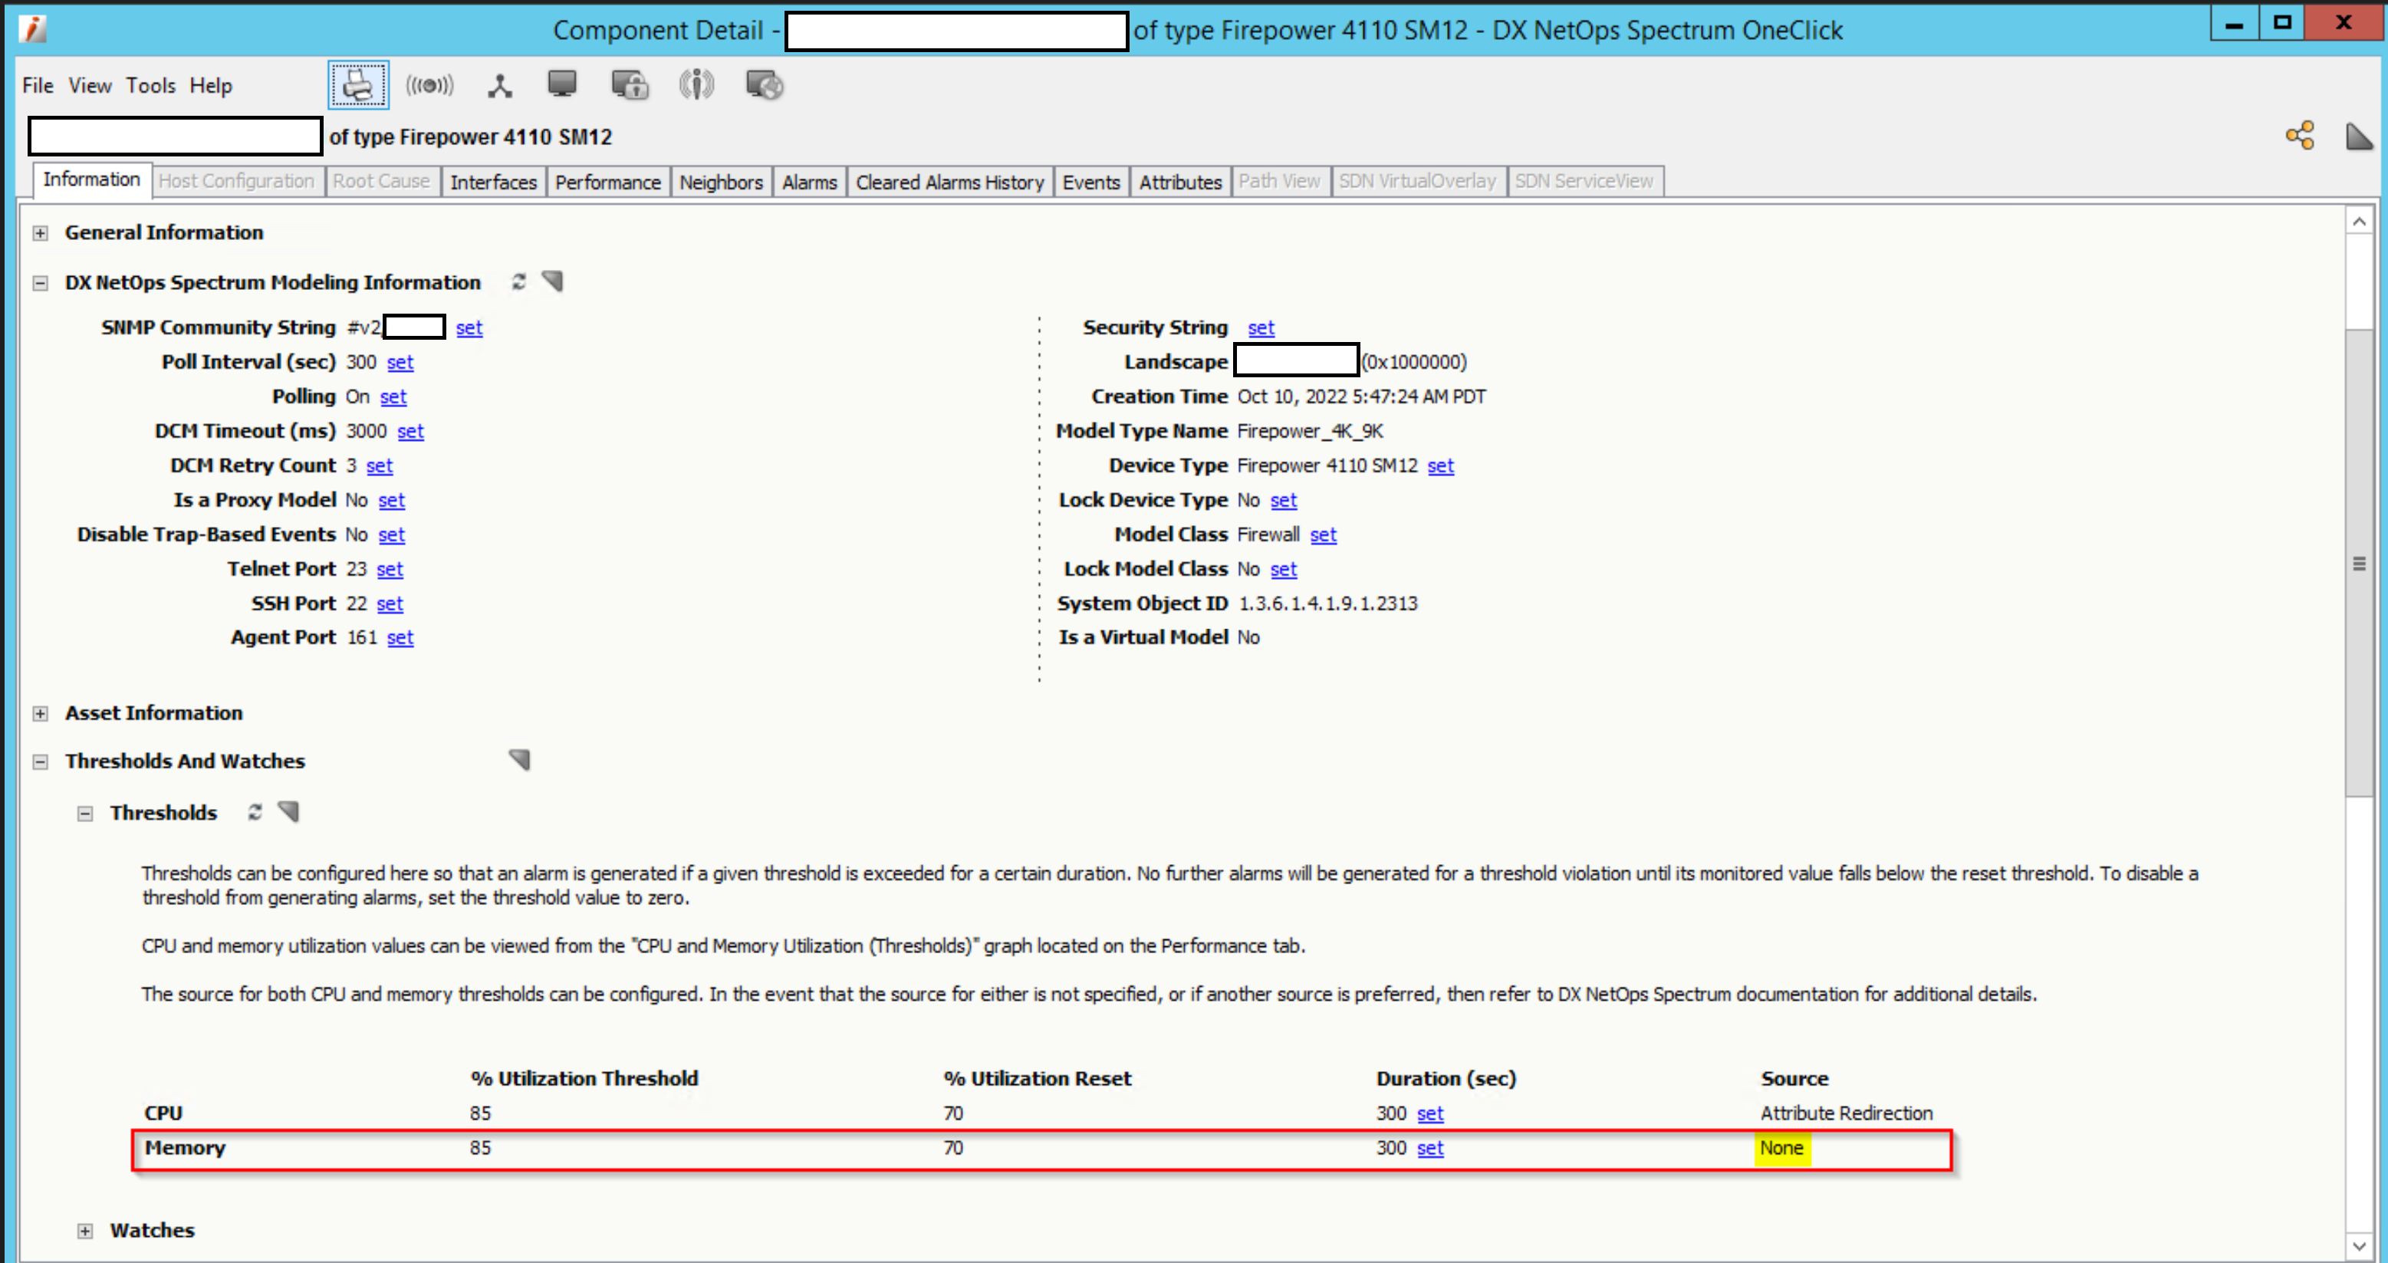This screenshot has width=2388, height=1263.
Task: Click the None source value for Memory
Action: coord(1781,1147)
